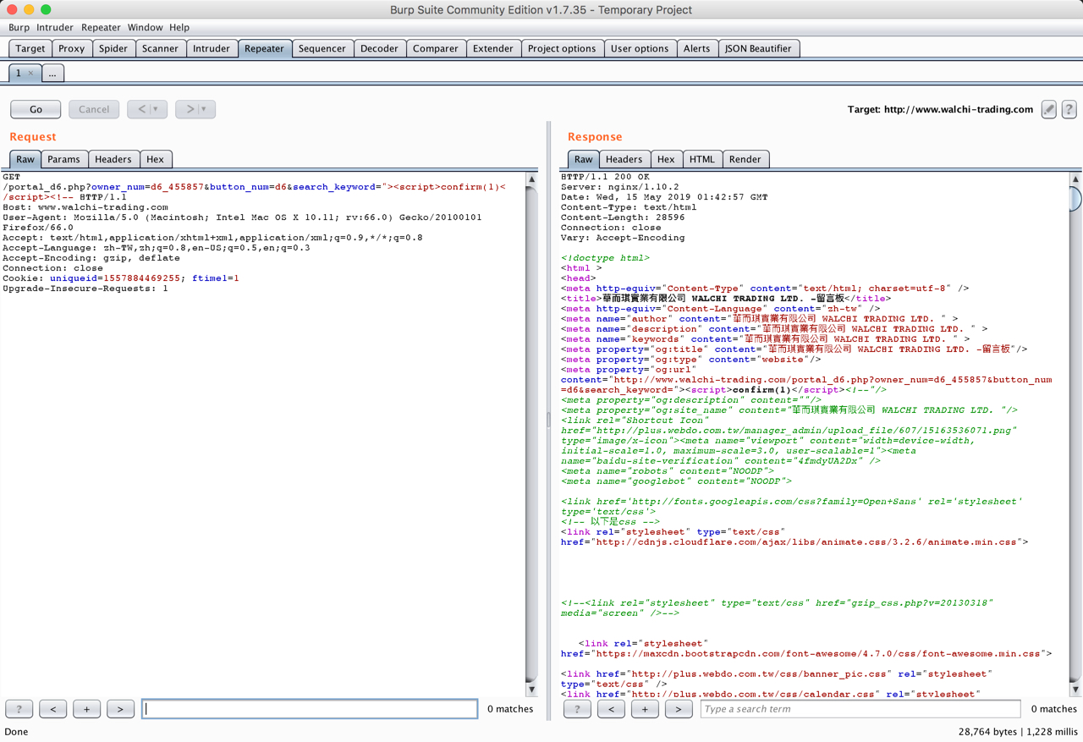Click the Cookie uniqueid line in request

121,278
